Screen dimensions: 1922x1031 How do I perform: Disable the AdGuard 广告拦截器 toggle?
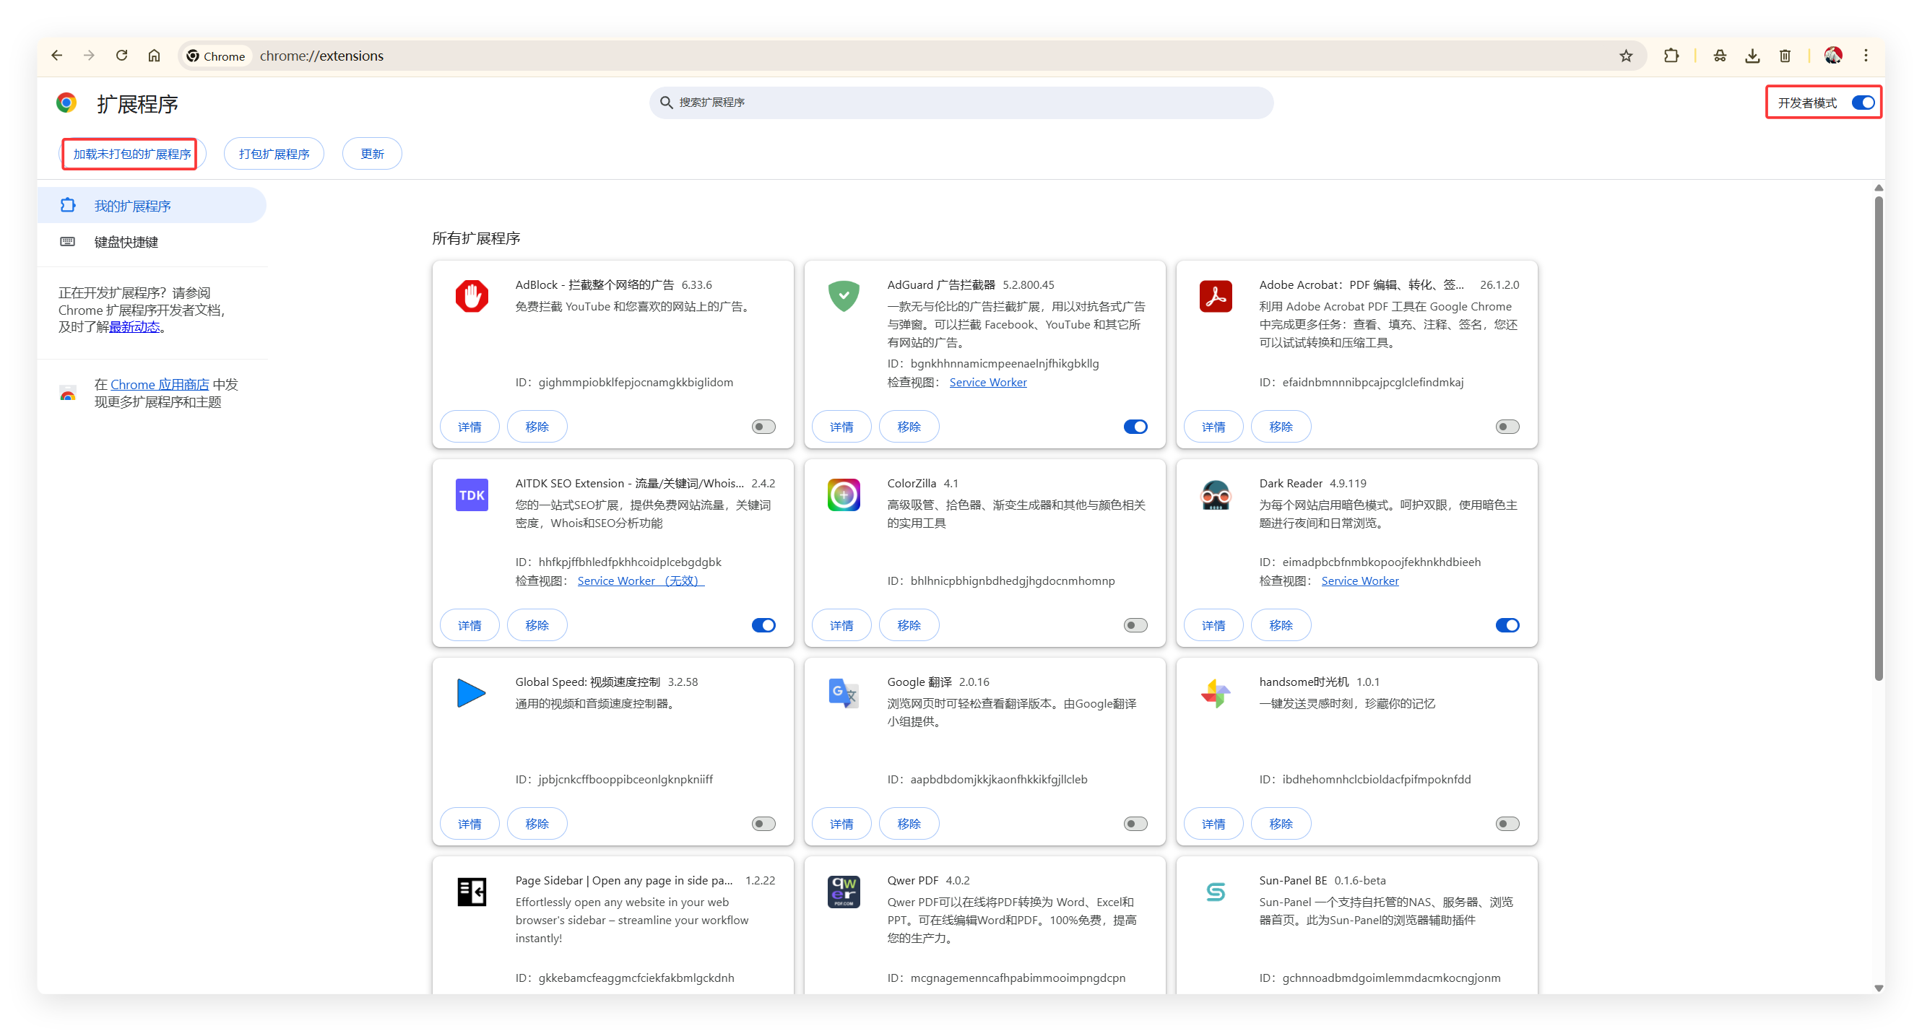click(x=1135, y=427)
